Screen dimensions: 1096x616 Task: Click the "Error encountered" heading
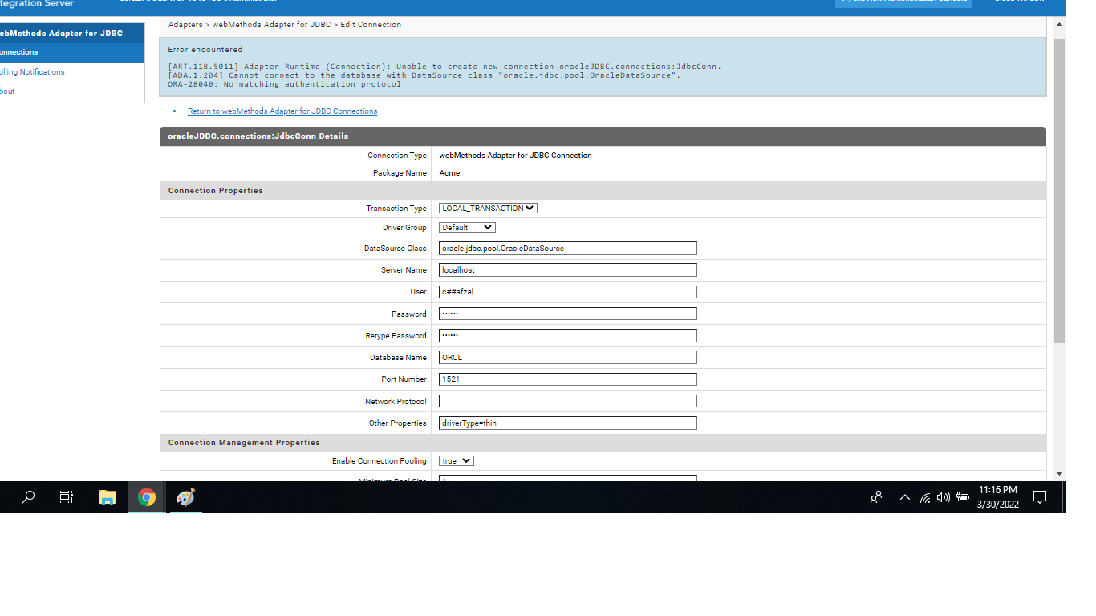point(205,50)
